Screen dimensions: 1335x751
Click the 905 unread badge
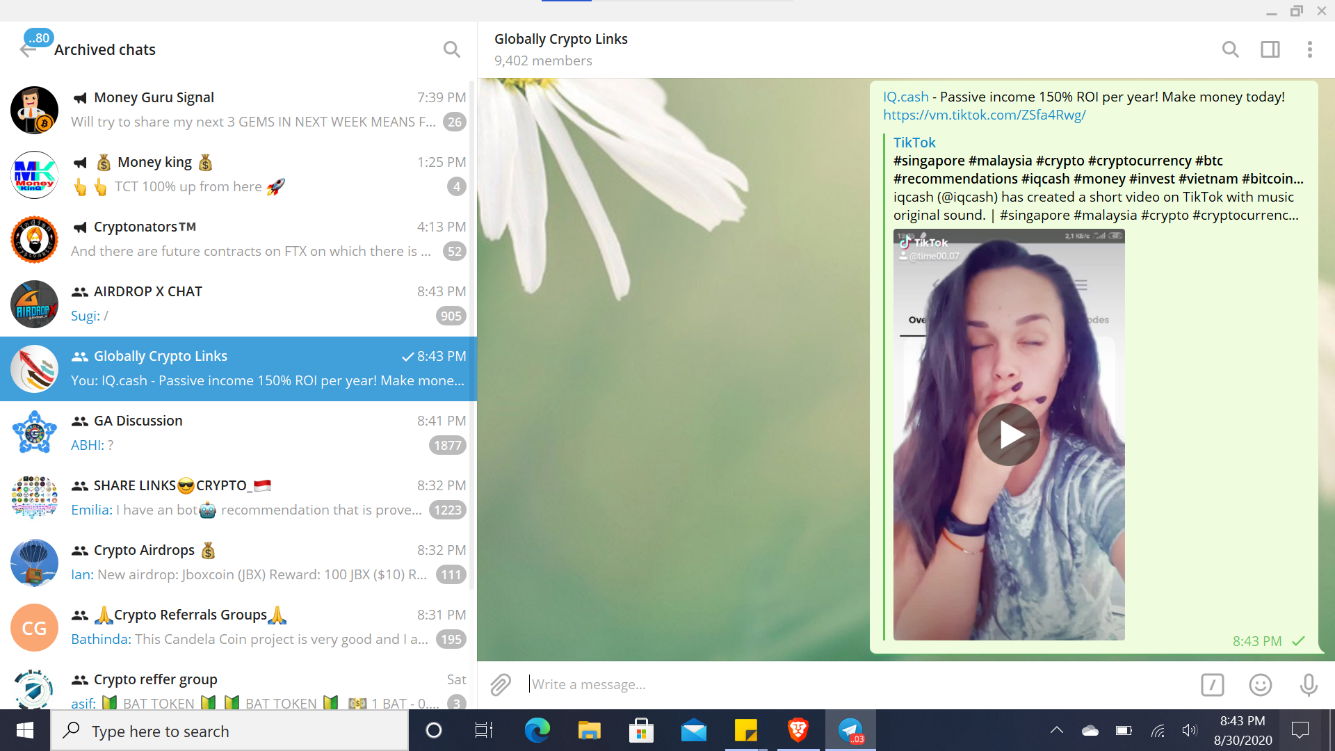coord(451,316)
